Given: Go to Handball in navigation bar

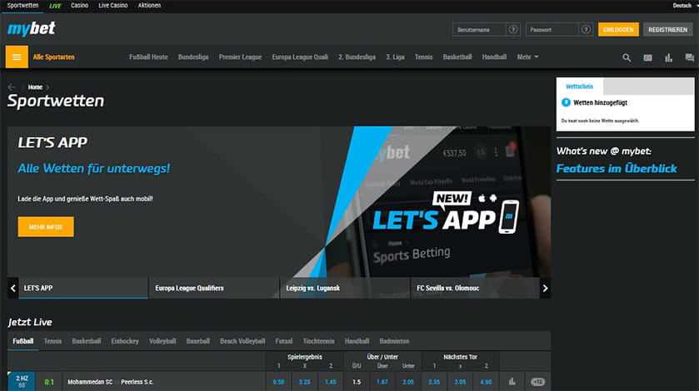Looking at the screenshot, I should pos(494,57).
